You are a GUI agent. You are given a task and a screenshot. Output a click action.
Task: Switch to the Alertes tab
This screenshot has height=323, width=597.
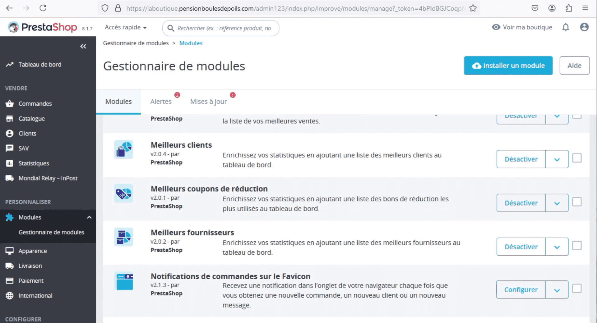pyautogui.click(x=161, y=102)
